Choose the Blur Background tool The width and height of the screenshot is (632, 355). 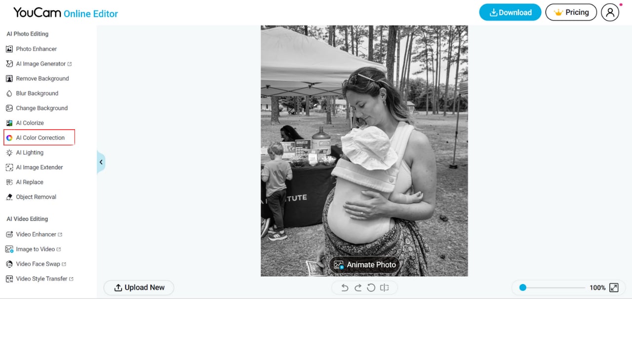(37, 93)
